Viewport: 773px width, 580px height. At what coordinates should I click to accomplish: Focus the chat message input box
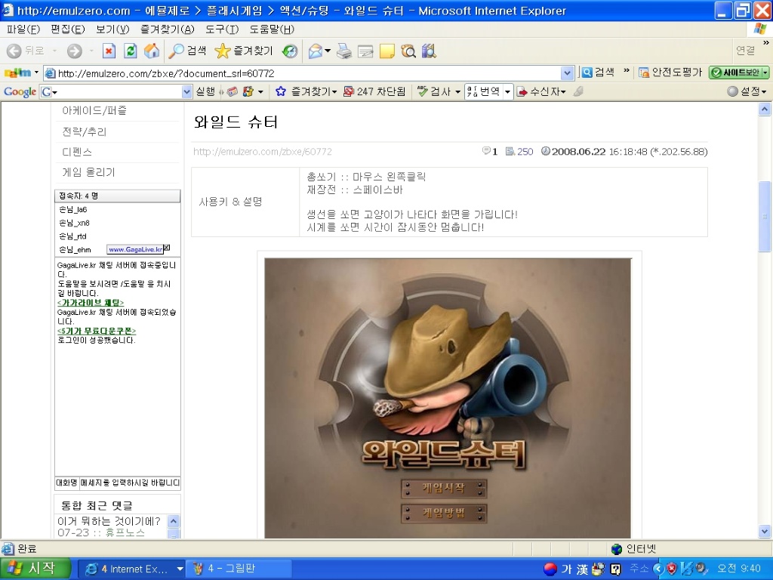point(130,483)
